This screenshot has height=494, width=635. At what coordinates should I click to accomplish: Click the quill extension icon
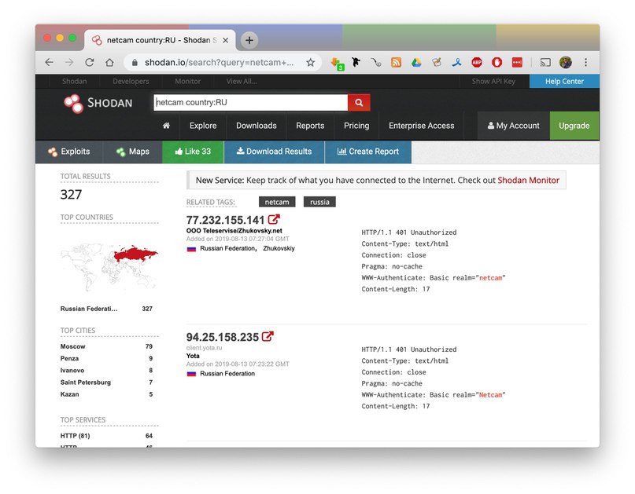[436, 62]
